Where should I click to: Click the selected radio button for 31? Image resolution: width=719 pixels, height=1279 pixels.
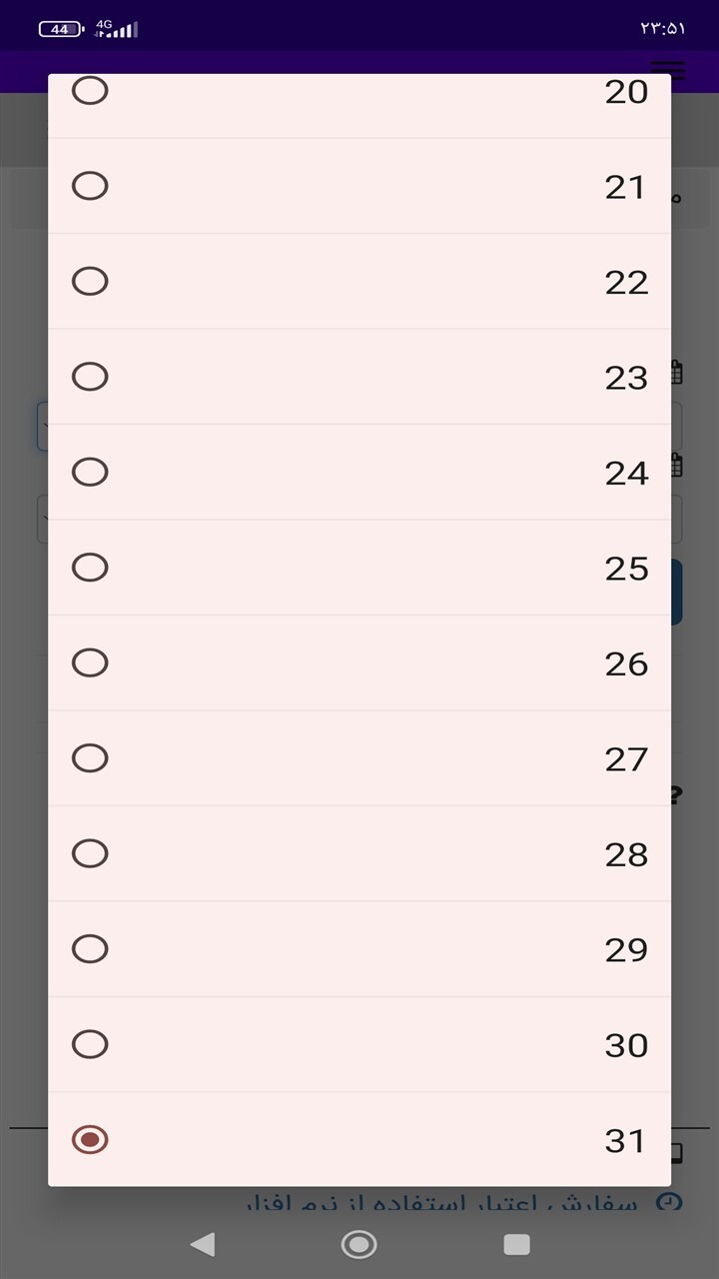[x=90, y=1139]
